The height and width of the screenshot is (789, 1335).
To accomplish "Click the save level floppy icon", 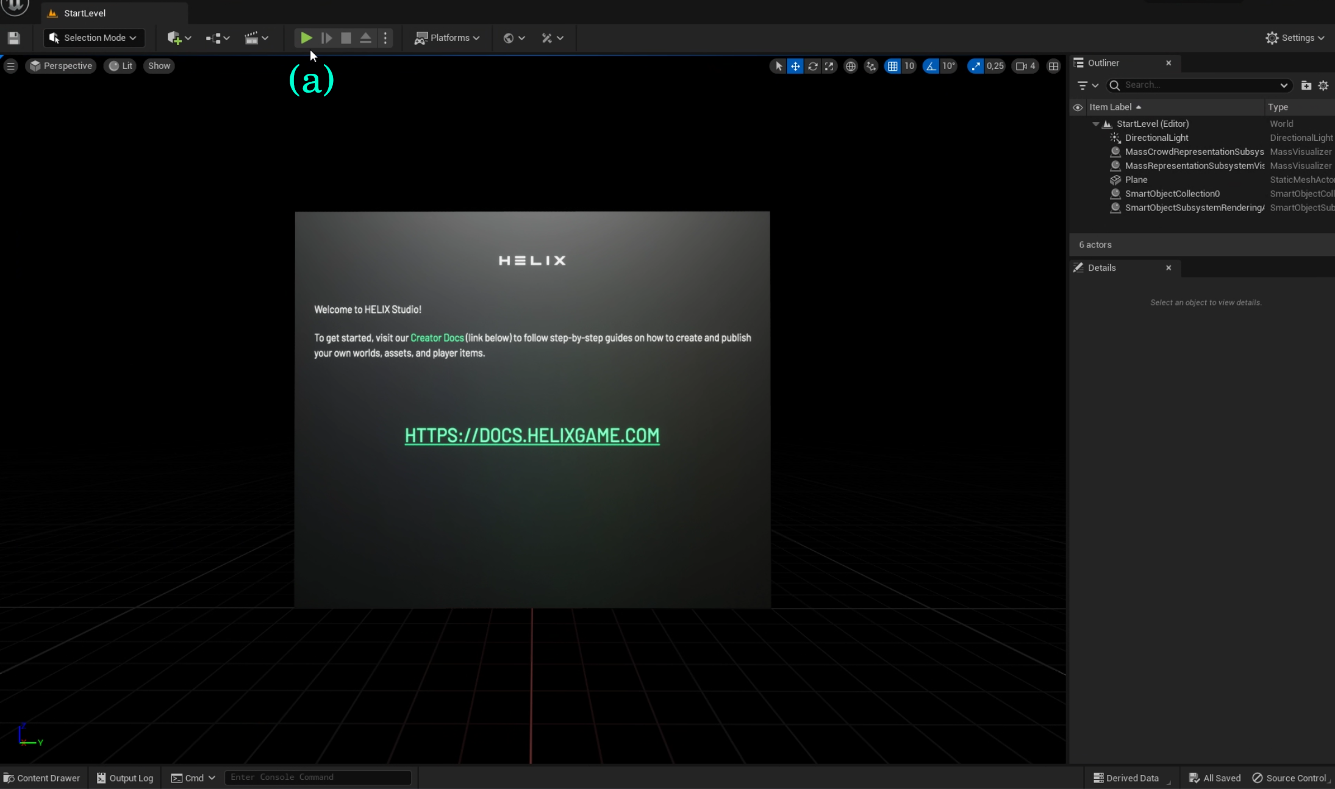I will [x=14, y=38].
